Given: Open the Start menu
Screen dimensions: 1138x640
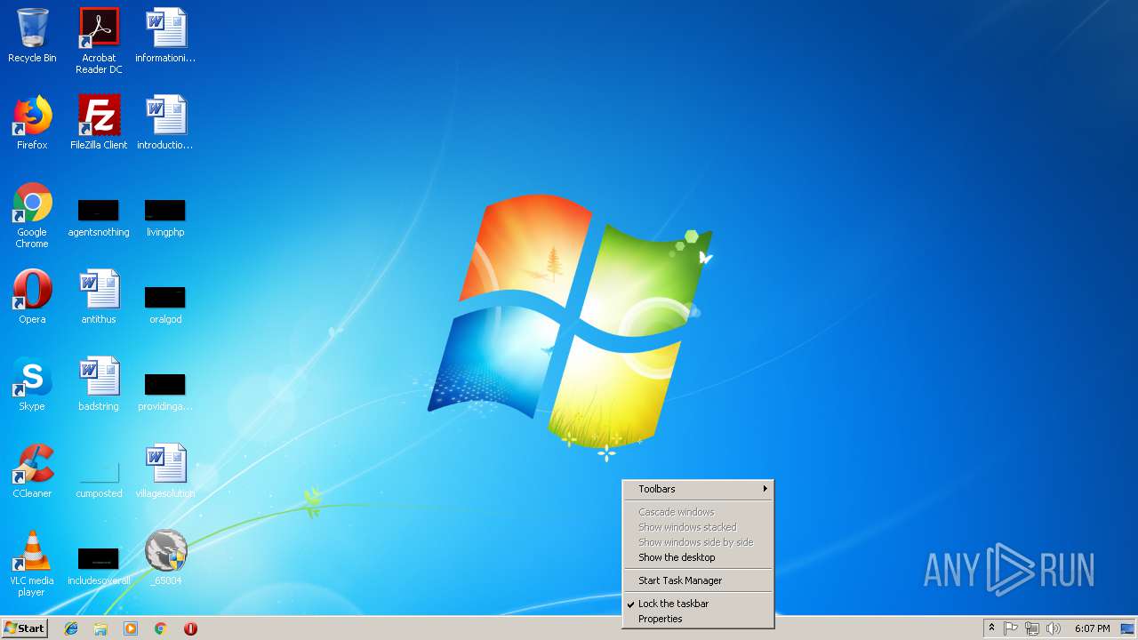Looking at the screenshot, I should (x=25, y=628).
